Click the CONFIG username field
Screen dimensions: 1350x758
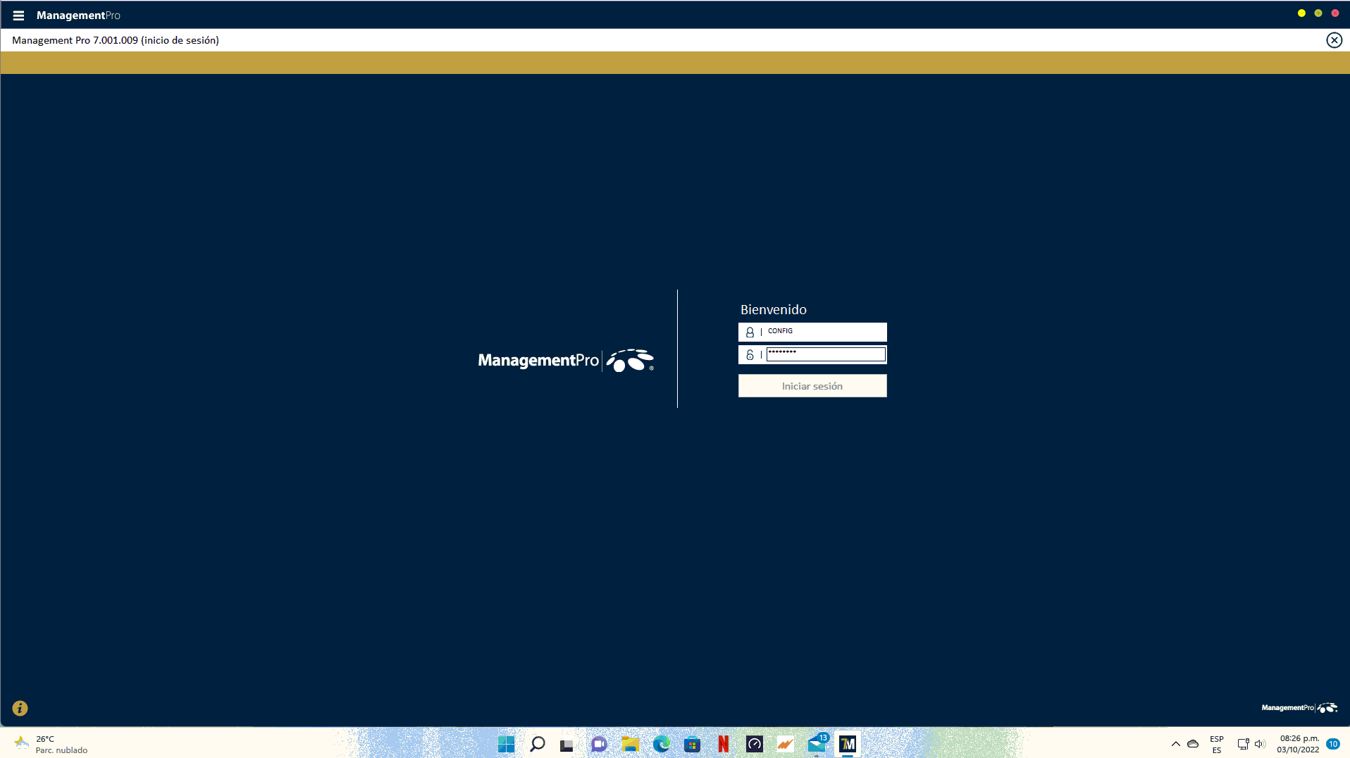tap(824, 332)
